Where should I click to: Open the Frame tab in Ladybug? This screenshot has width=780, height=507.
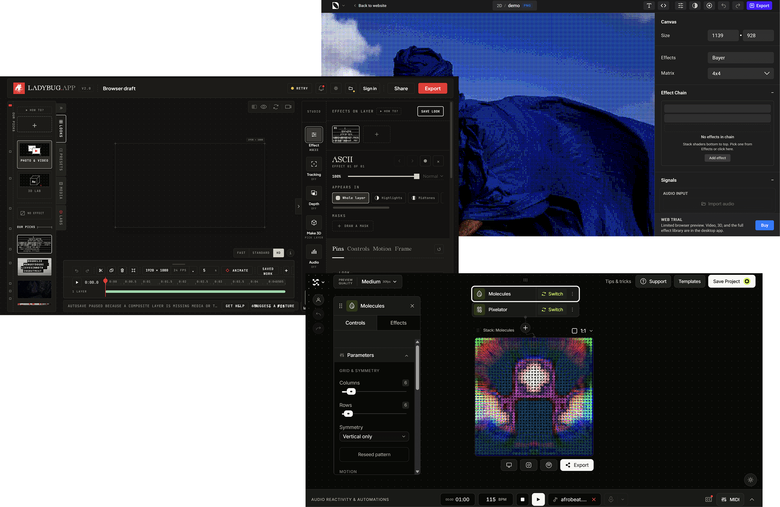pyautogui.click(x=403, y=249)
